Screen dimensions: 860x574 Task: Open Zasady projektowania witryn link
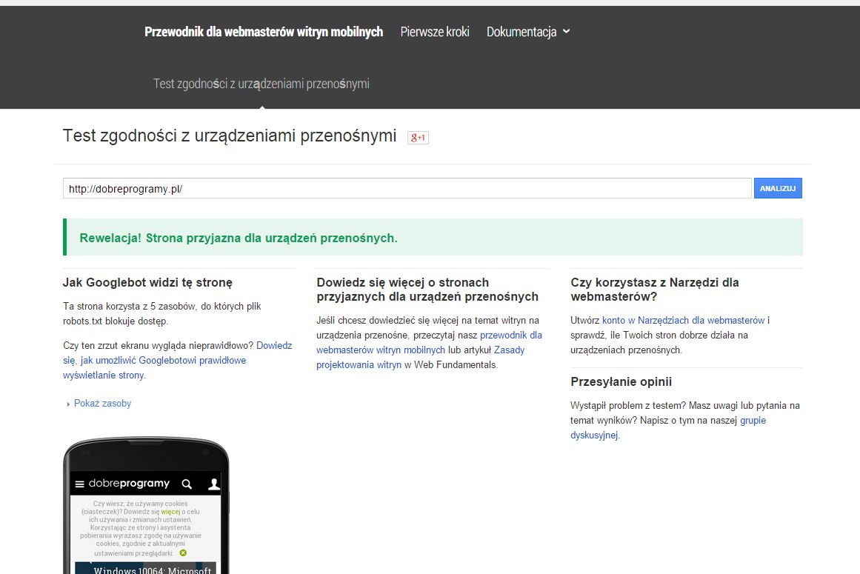click(420, 358)
